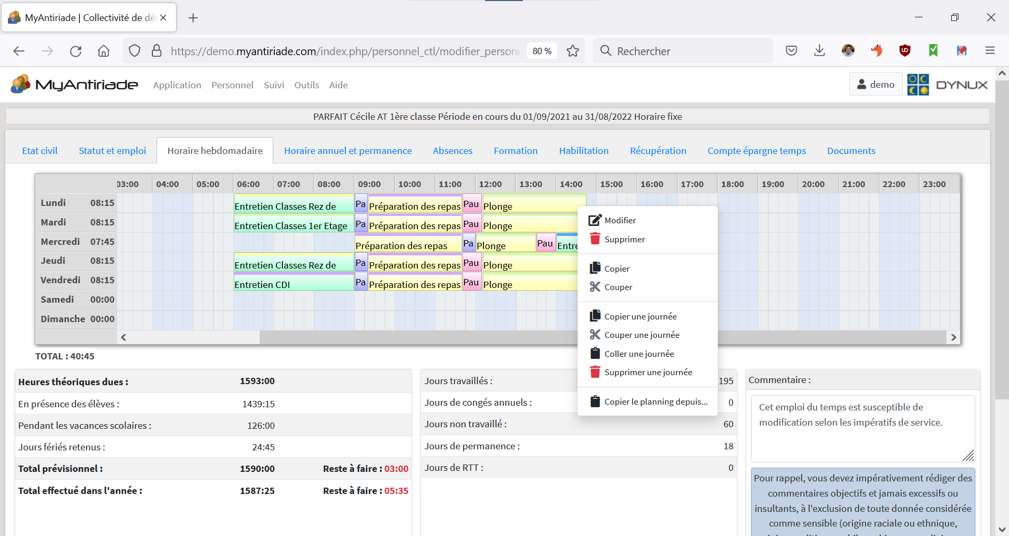Image resolution: width=1009 pixels, height=536 pixels.
Task: Click the green bookmark extension icon
Action: click(x=933, y=51)
